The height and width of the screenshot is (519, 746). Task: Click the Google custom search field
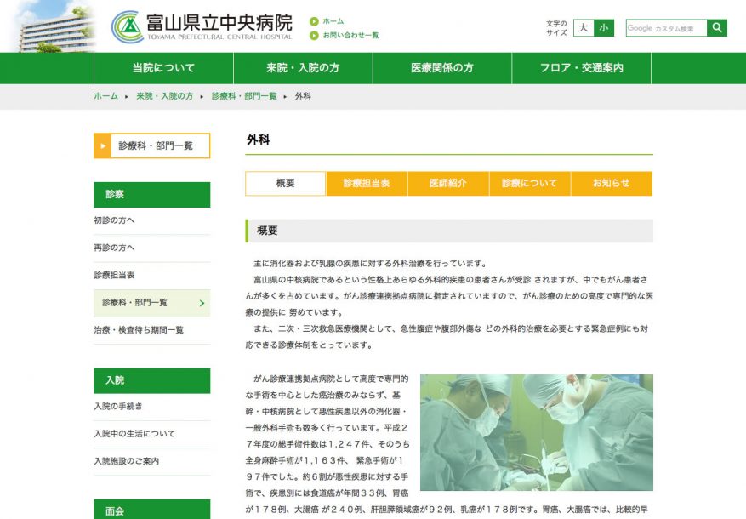(x=666, y=28)
